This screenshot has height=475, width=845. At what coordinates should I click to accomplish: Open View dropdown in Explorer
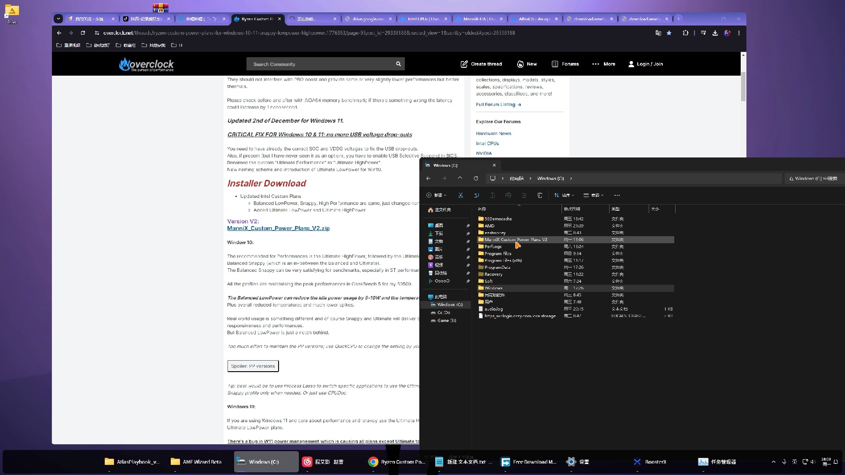click(593, 195)
